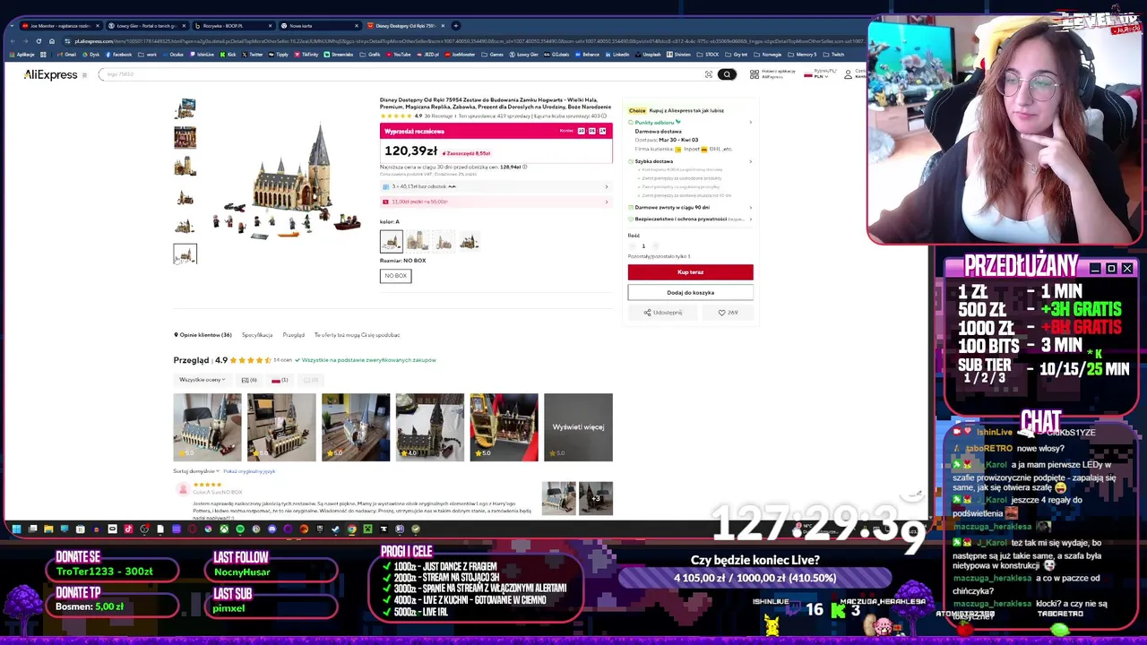
Task: Expand the 11,00zł discount coupon row
Action: point(496,202)
